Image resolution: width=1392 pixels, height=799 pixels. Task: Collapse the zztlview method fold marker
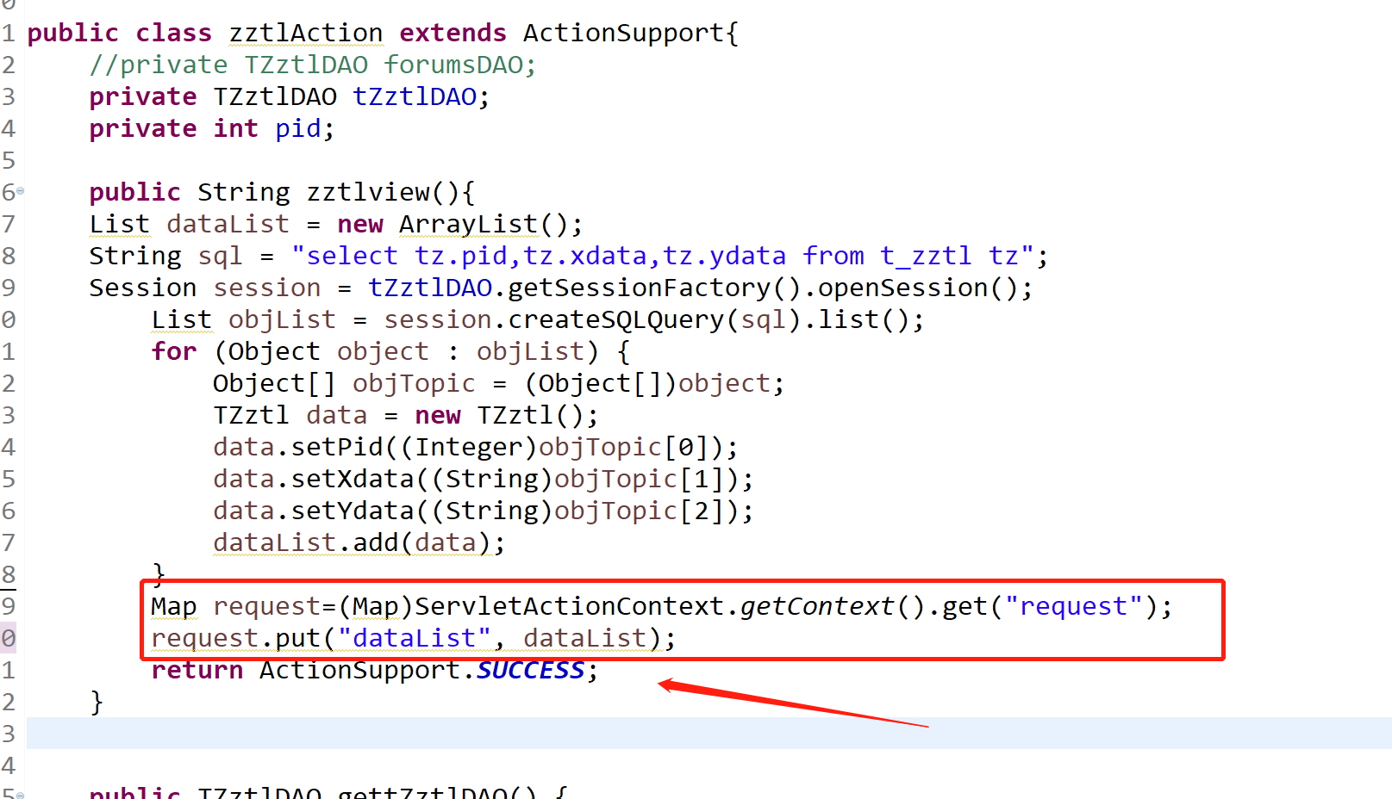coord(20,191)
